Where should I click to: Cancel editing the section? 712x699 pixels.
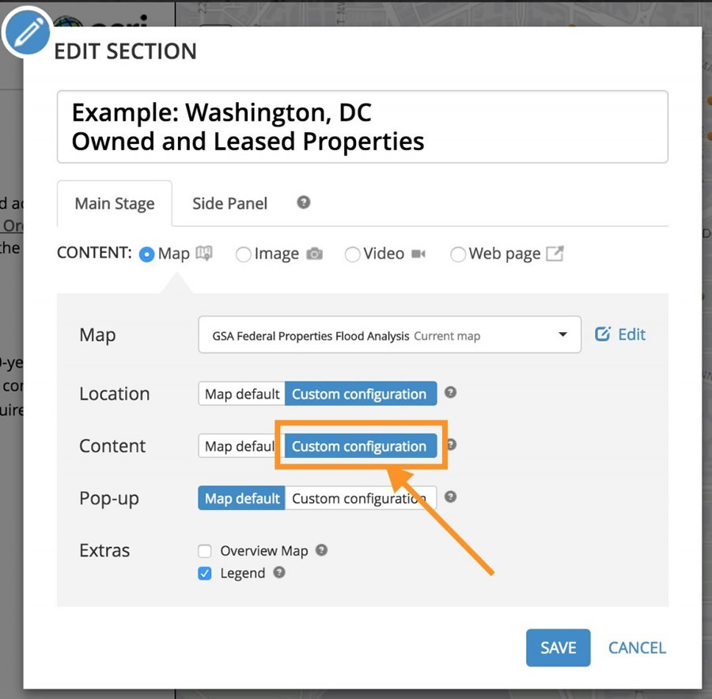tap(637, 648)
